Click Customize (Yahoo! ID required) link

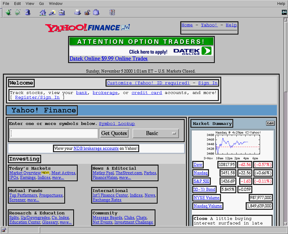(x=148, y=83)
